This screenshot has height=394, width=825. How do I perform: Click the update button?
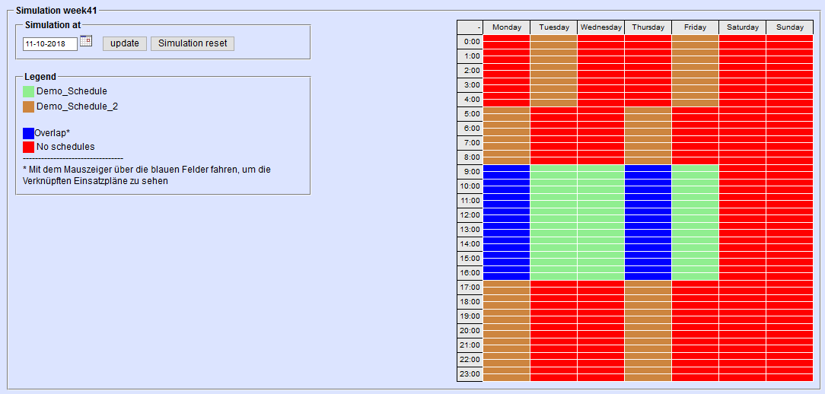click(125, 43)
